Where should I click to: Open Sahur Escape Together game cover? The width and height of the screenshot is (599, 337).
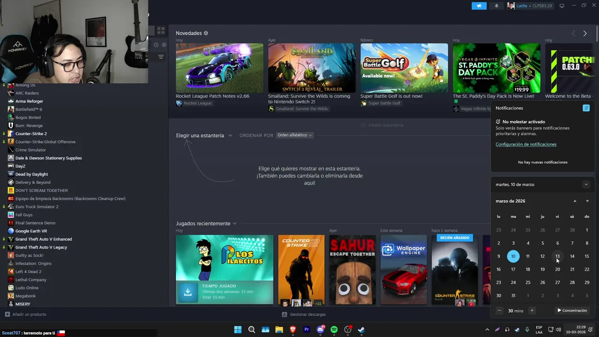pos(352,271)
